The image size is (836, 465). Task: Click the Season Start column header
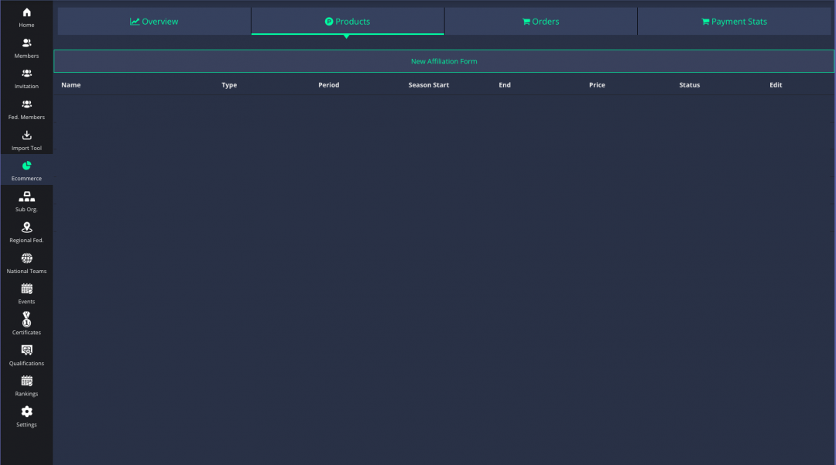[x=429, y=84]
